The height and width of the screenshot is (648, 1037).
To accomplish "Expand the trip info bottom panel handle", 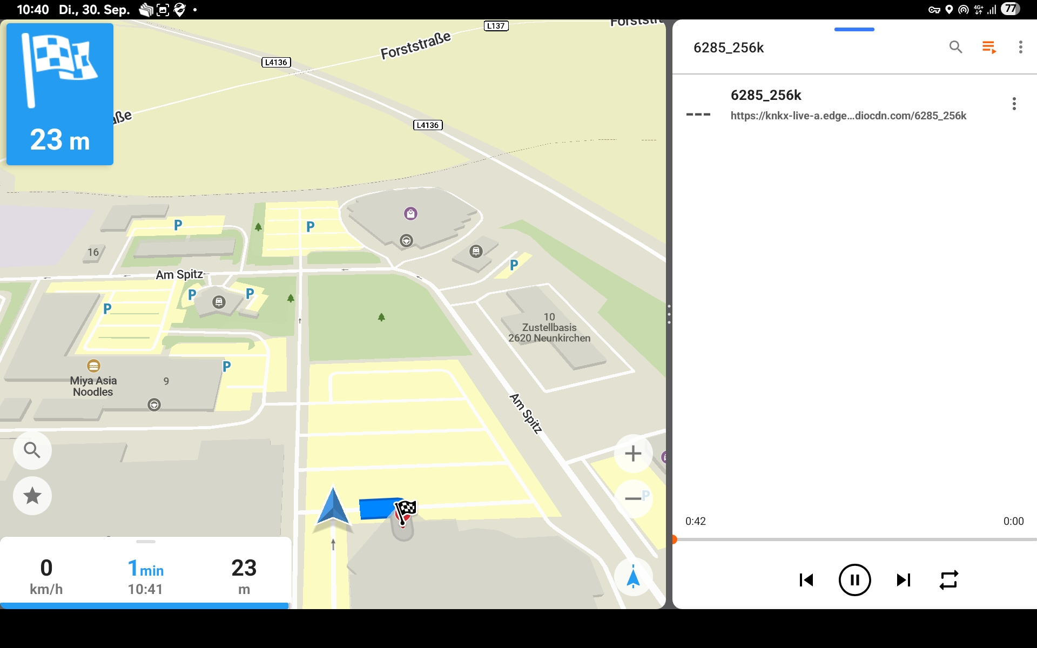I will coord(146,542).
